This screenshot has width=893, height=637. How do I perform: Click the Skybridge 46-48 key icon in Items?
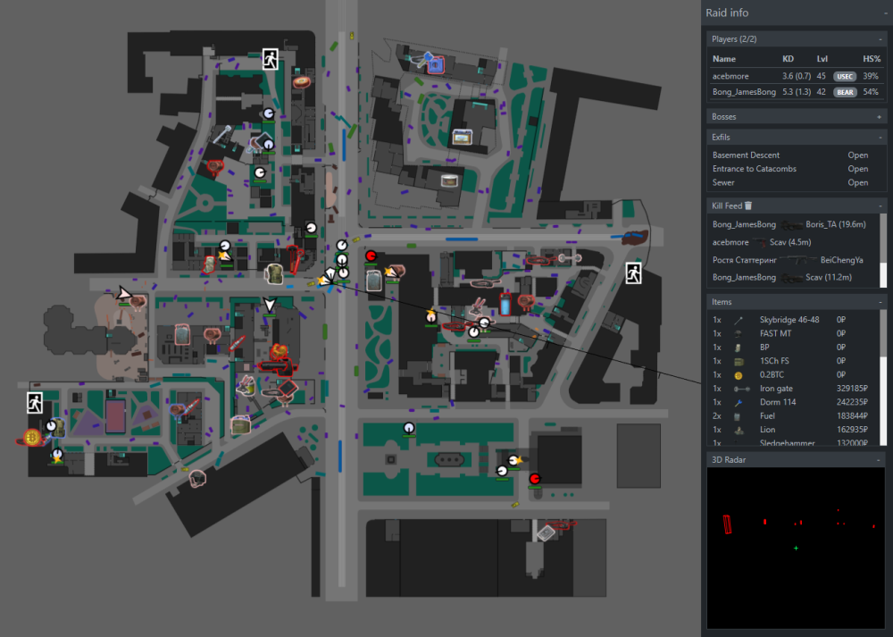(x=739, y=320)
